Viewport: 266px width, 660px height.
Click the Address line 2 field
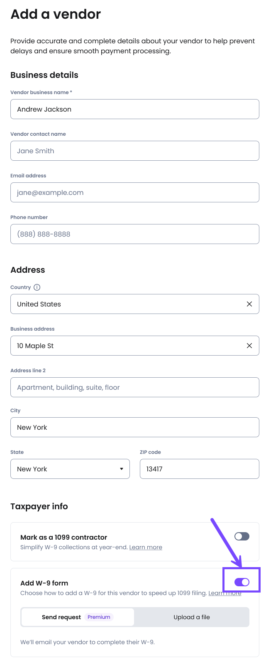pos(135,387)
